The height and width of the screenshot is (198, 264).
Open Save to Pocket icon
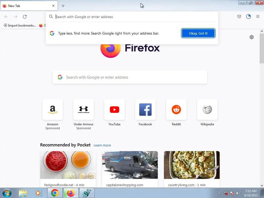pyautogui.click(x=239, y=16)
